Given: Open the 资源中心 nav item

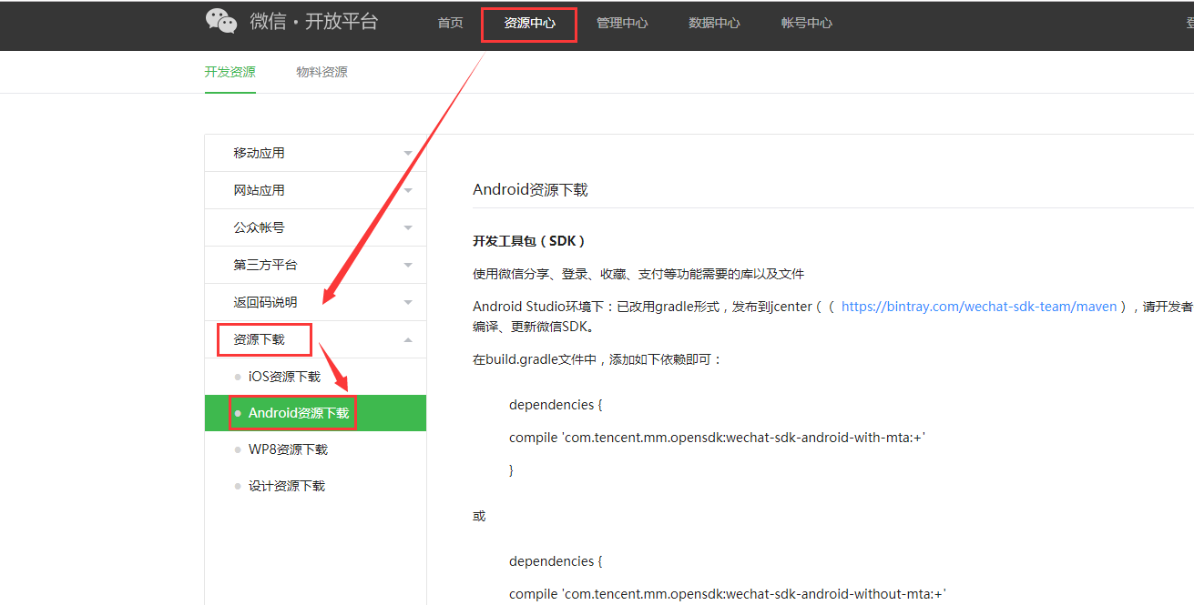Looking at the screenshot, I should click(x=529, y=24).
